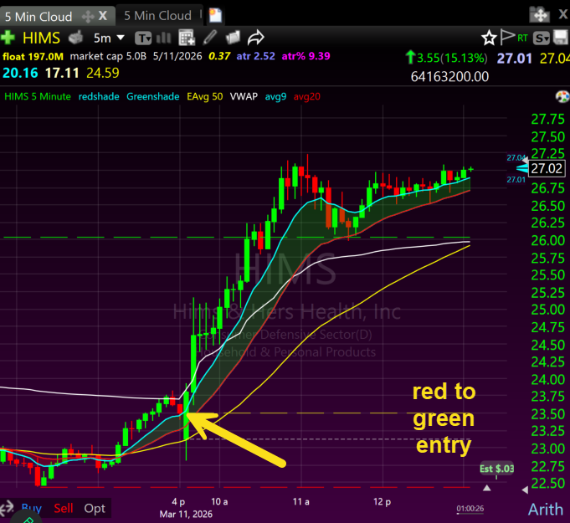Click the move icon on the active tab
The height and width of the screenshot is (523, 570).
(x=88, y=17)
